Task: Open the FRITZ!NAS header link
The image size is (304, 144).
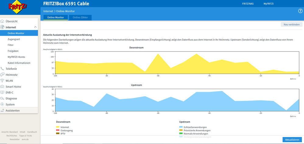Action: tap(248, 4)
